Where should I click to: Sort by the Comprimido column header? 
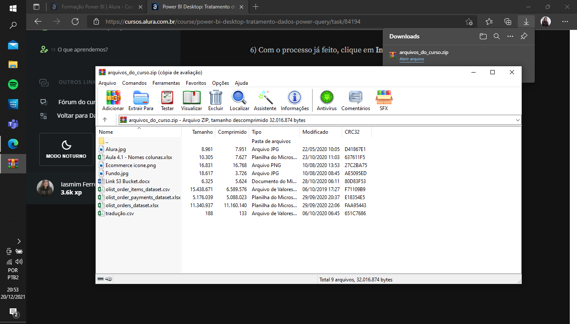232,132
